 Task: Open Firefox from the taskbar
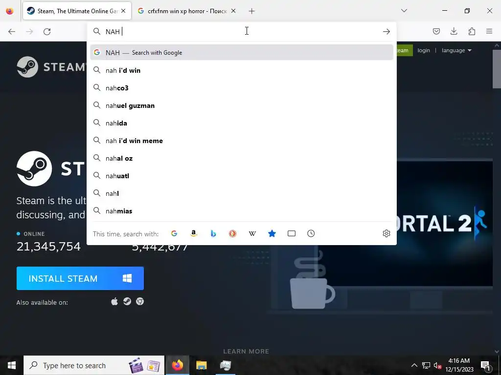178,365
